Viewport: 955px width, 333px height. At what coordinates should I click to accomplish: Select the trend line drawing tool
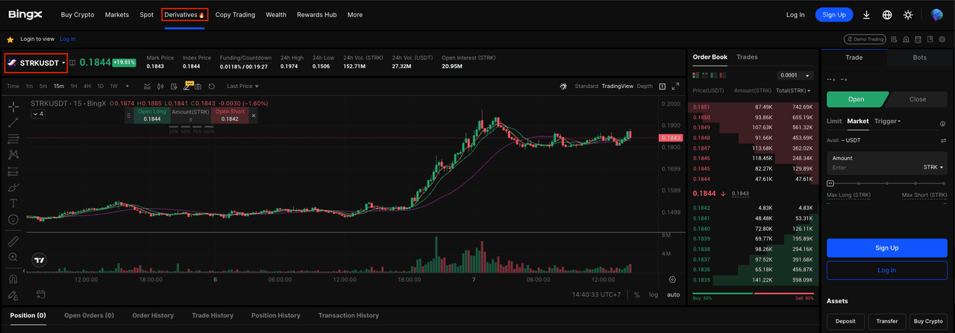[13, 123]
